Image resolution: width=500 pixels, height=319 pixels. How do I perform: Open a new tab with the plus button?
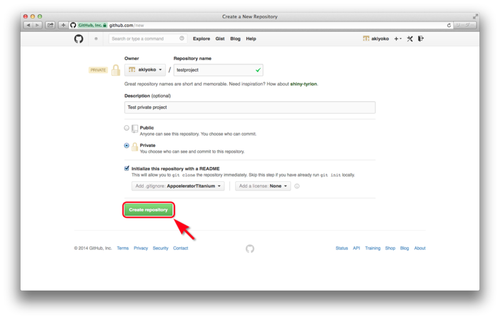(x=63, y=25)
